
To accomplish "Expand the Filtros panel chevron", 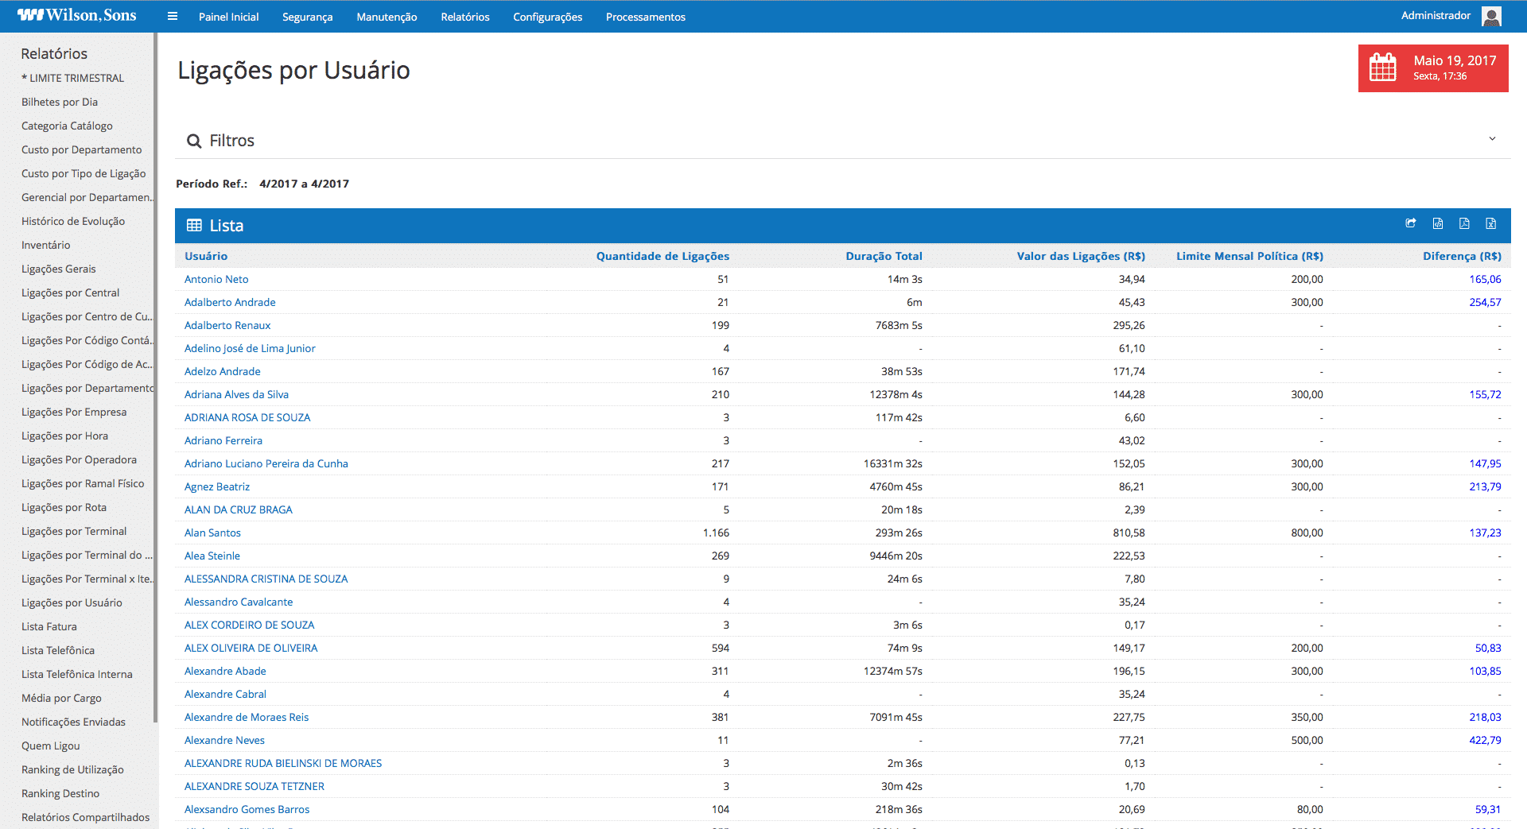I will 1492,139.
